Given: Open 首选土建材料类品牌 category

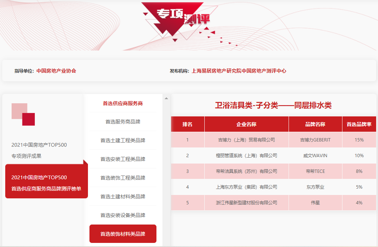Looking at the screenshot, I should (123, 196).
